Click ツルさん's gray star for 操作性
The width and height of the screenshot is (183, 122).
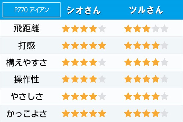click(x=164, y=79)
